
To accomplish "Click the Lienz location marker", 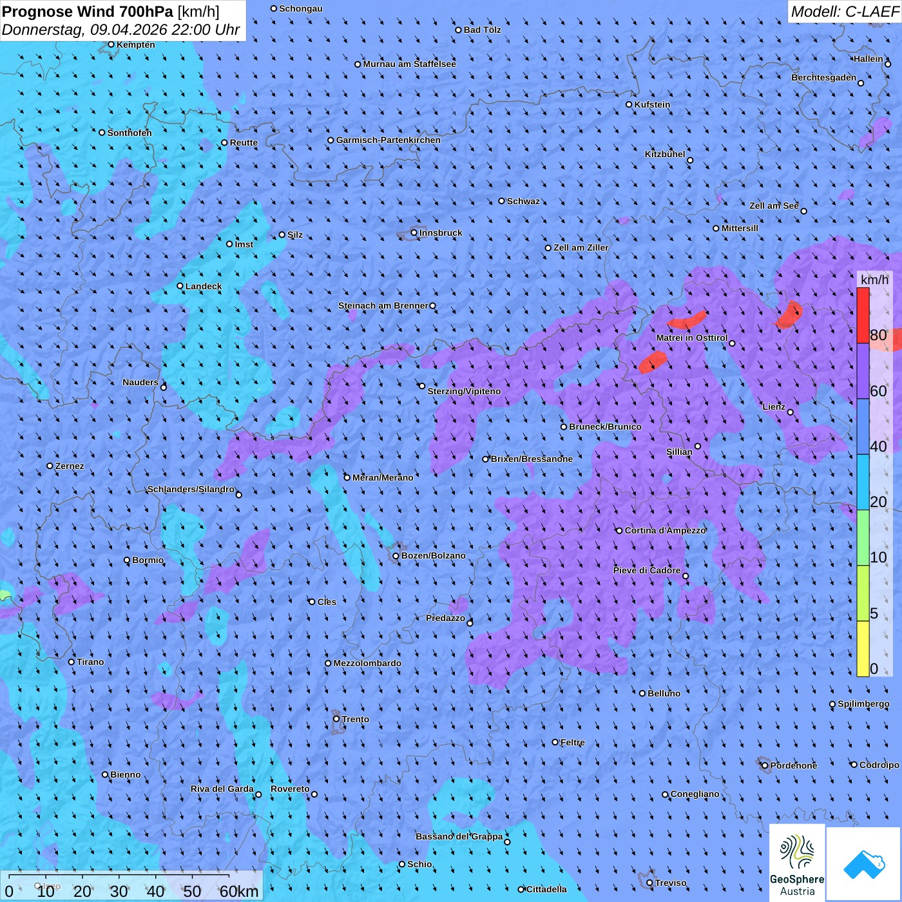I will click(791, 412).
